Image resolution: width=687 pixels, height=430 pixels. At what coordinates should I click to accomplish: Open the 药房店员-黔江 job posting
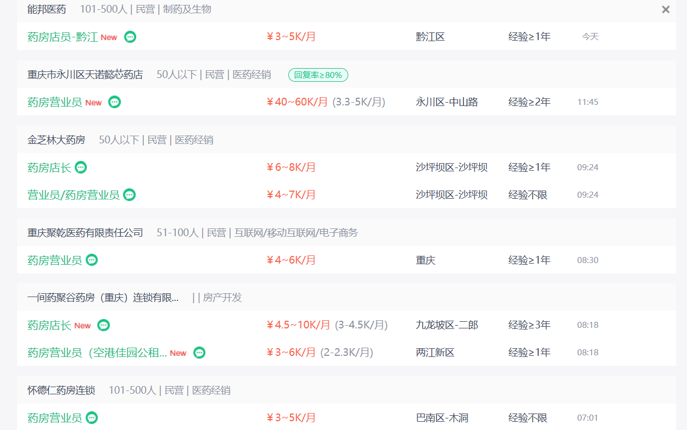63,37
